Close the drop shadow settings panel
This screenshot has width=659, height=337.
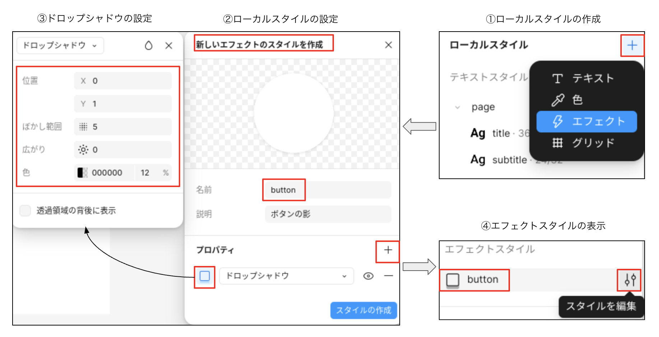tap(169, 46)
